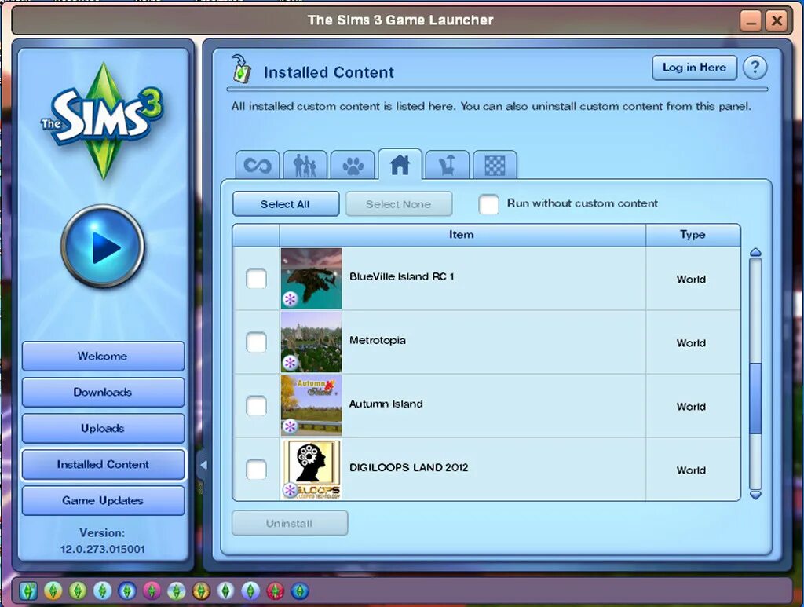Click the scroll up arrow of the list
Image resolution: width=804 pixels, height=607 pixels.
click(755, 252)
